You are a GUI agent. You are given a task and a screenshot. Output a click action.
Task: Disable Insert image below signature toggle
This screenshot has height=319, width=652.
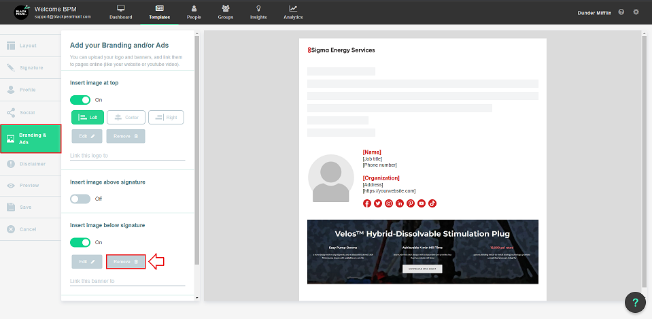(x=80, y=242)
